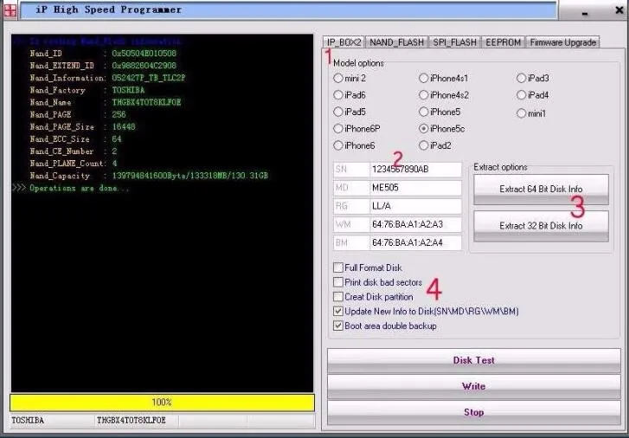Enable Creat Disk partition checkbox
629x438 pixels.
338,297
